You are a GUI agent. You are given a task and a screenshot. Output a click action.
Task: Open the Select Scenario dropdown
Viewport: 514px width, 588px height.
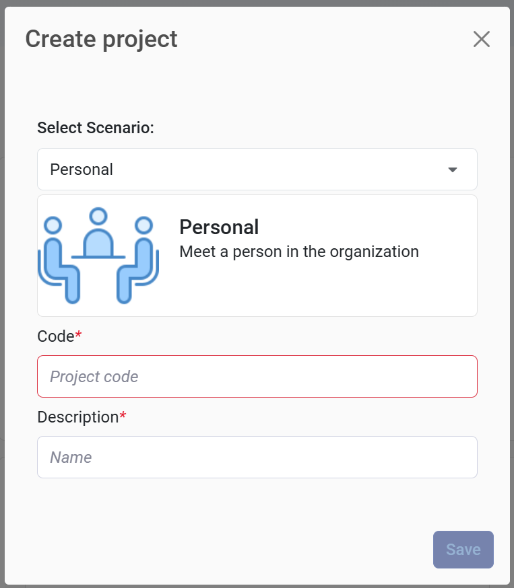(257, 170)
